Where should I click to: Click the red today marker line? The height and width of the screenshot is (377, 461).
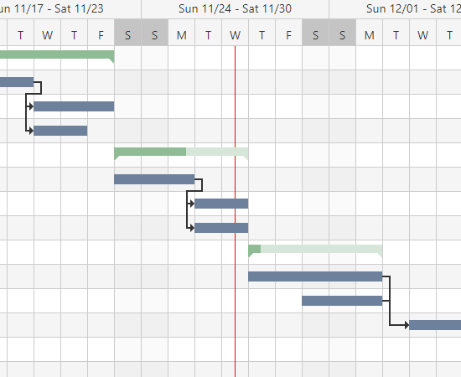click(235, 211)
